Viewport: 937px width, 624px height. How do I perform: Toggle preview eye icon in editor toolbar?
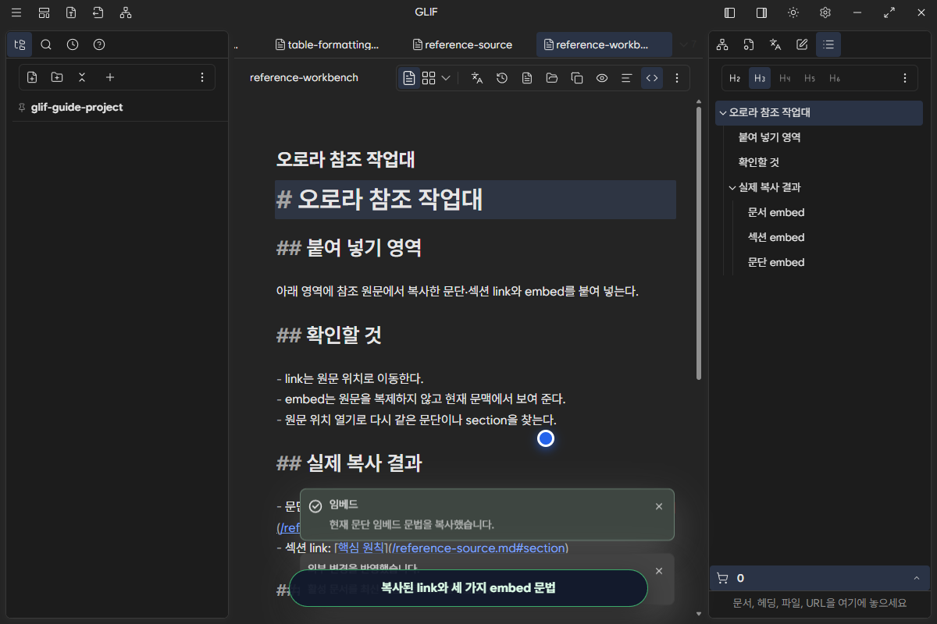pos(602,78)
